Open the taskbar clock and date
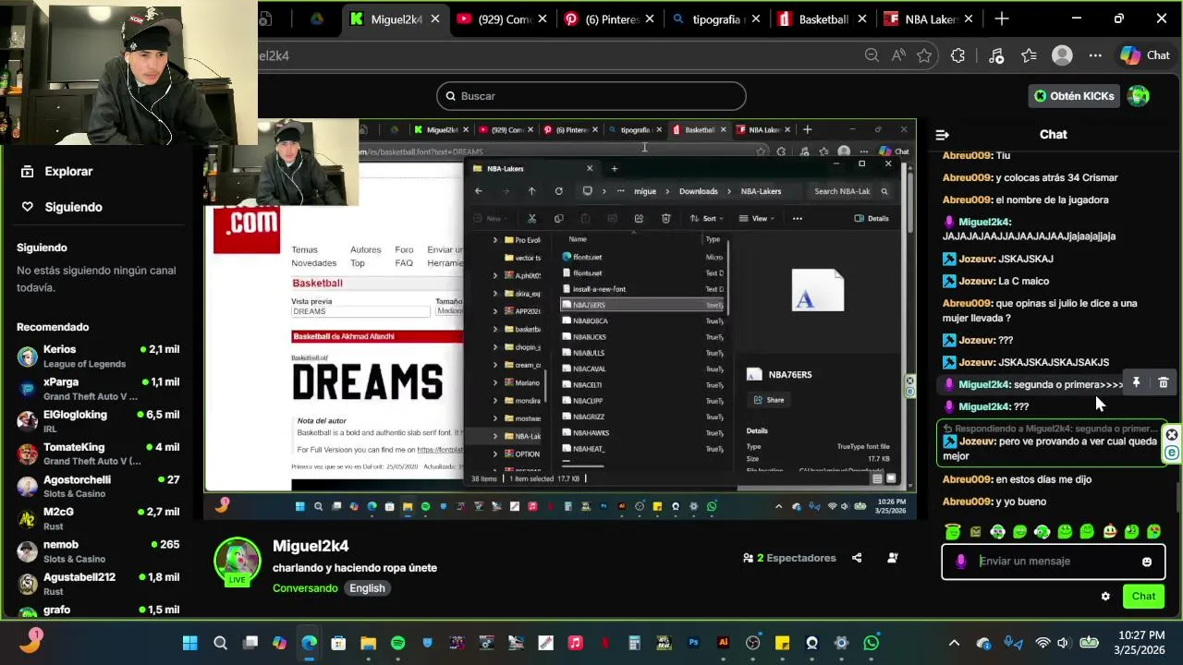The image size is (1183, 665). [1141, 643]
